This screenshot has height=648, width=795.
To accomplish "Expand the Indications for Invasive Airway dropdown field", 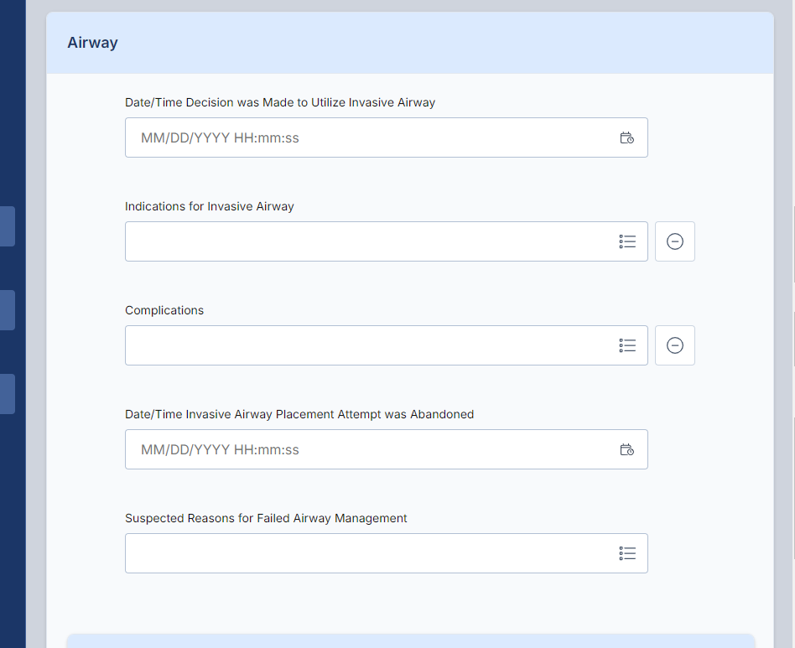I will [387, 241].
